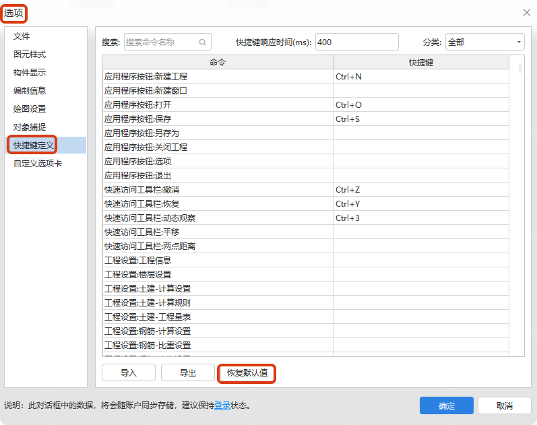Confirm with the 确定 button
Screen dimensions: 537x425
(447, 406)
